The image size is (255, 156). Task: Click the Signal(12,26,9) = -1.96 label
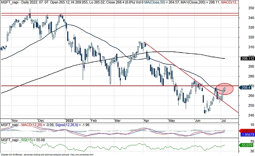[72, 125]
